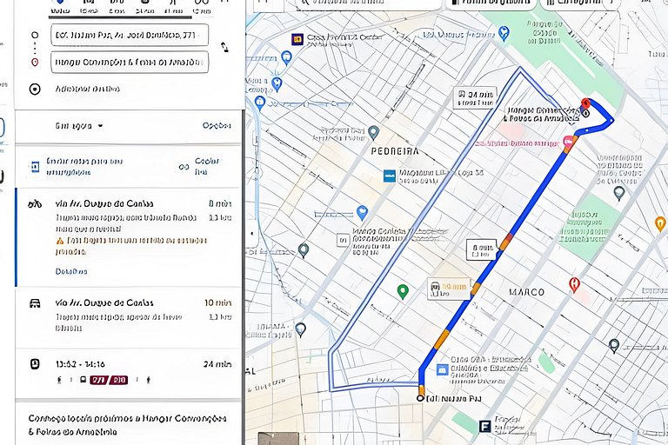Image resolution: width=668 pixels, height=445 pixels.
Task: Click the Conheça locais próximos a Hangar heading
Action: click(x=127, y=425)
